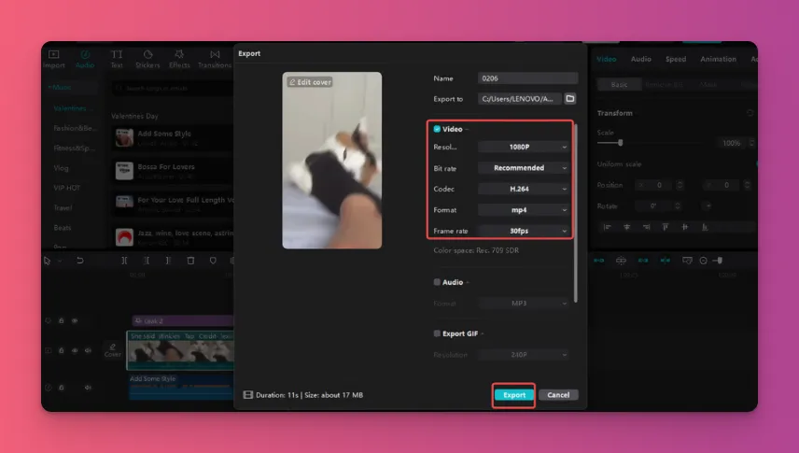Select the Vlog music category
The image size is (799, 453).
pos(62,168)
